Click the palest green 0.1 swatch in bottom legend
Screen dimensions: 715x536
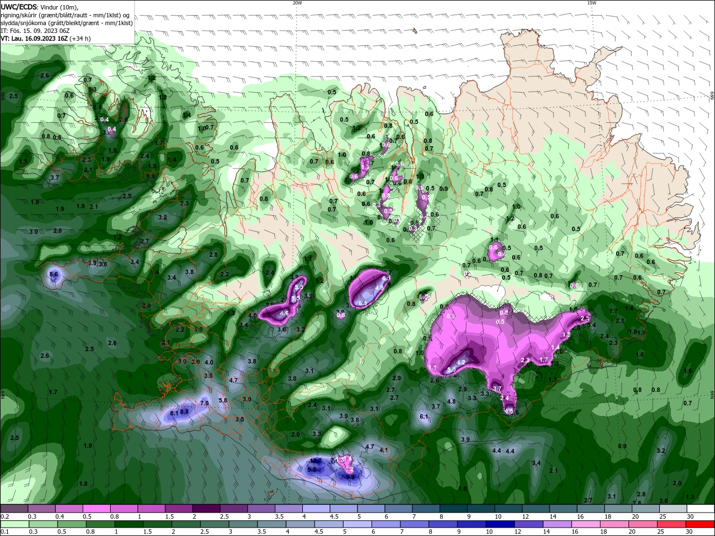(x=13, y=524)
